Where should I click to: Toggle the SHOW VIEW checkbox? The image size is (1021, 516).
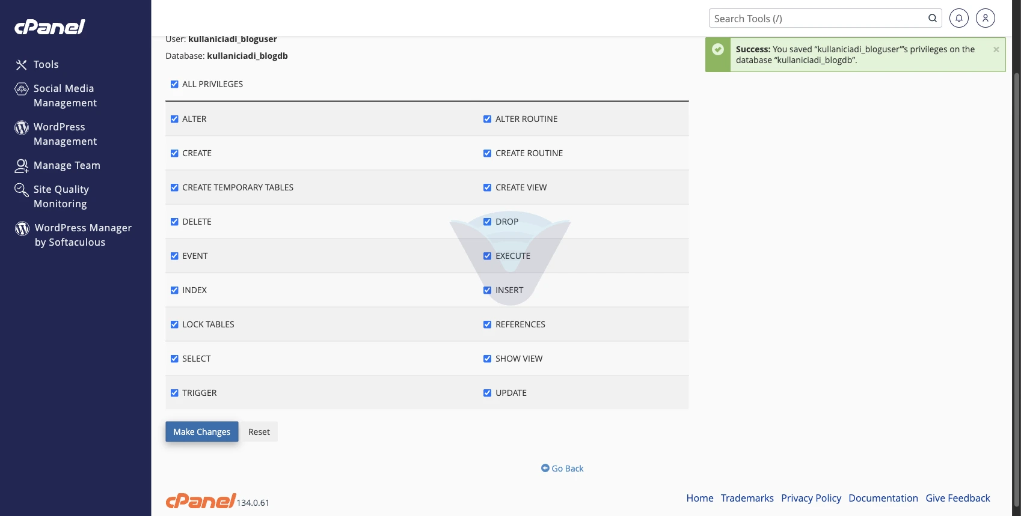488,359
